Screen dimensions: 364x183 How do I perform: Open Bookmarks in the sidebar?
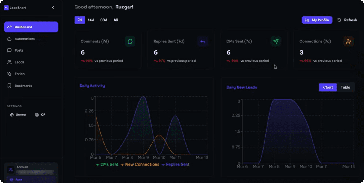23,86
